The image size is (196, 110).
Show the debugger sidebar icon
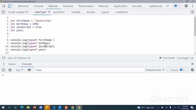point(192,12)
